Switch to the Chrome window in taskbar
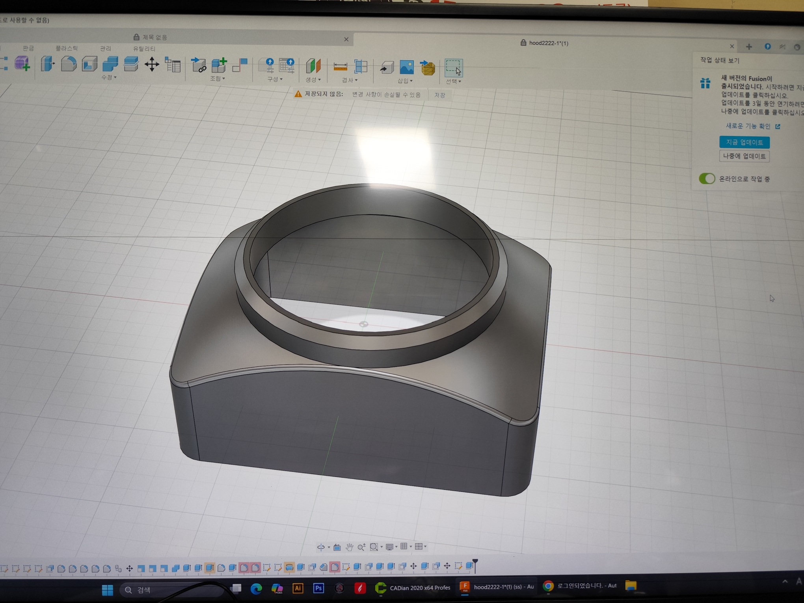804x603 pixels. (x=580, y=586)
